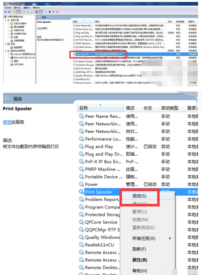The image size is (202, 275).
Task: Sort by 名称 column in the enlarged list
Action: (x=100, y=108)
